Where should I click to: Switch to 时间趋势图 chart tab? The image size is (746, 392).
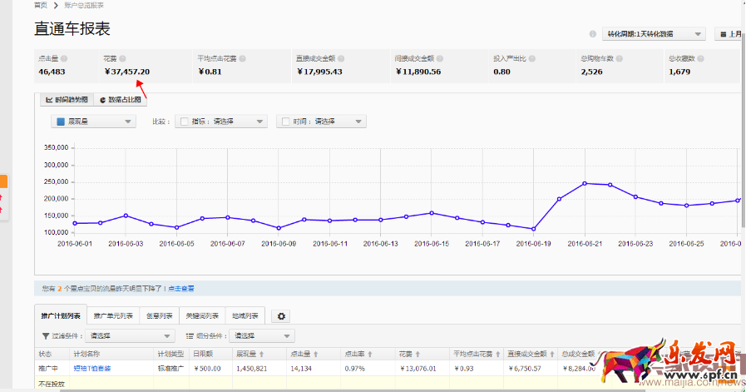tap(67, 100)
